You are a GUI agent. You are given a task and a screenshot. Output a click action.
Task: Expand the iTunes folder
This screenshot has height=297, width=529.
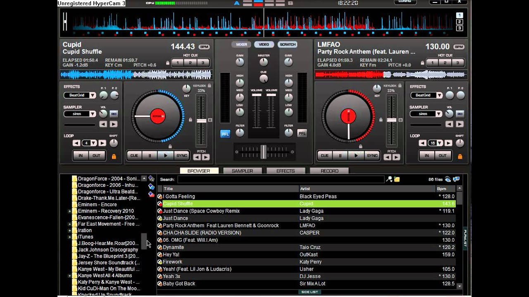(70, 237)
